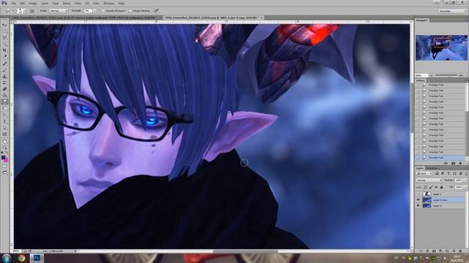Open Chrome from the taskbar
The width and height of the screenshot is (469, 263).
(21, 258)
